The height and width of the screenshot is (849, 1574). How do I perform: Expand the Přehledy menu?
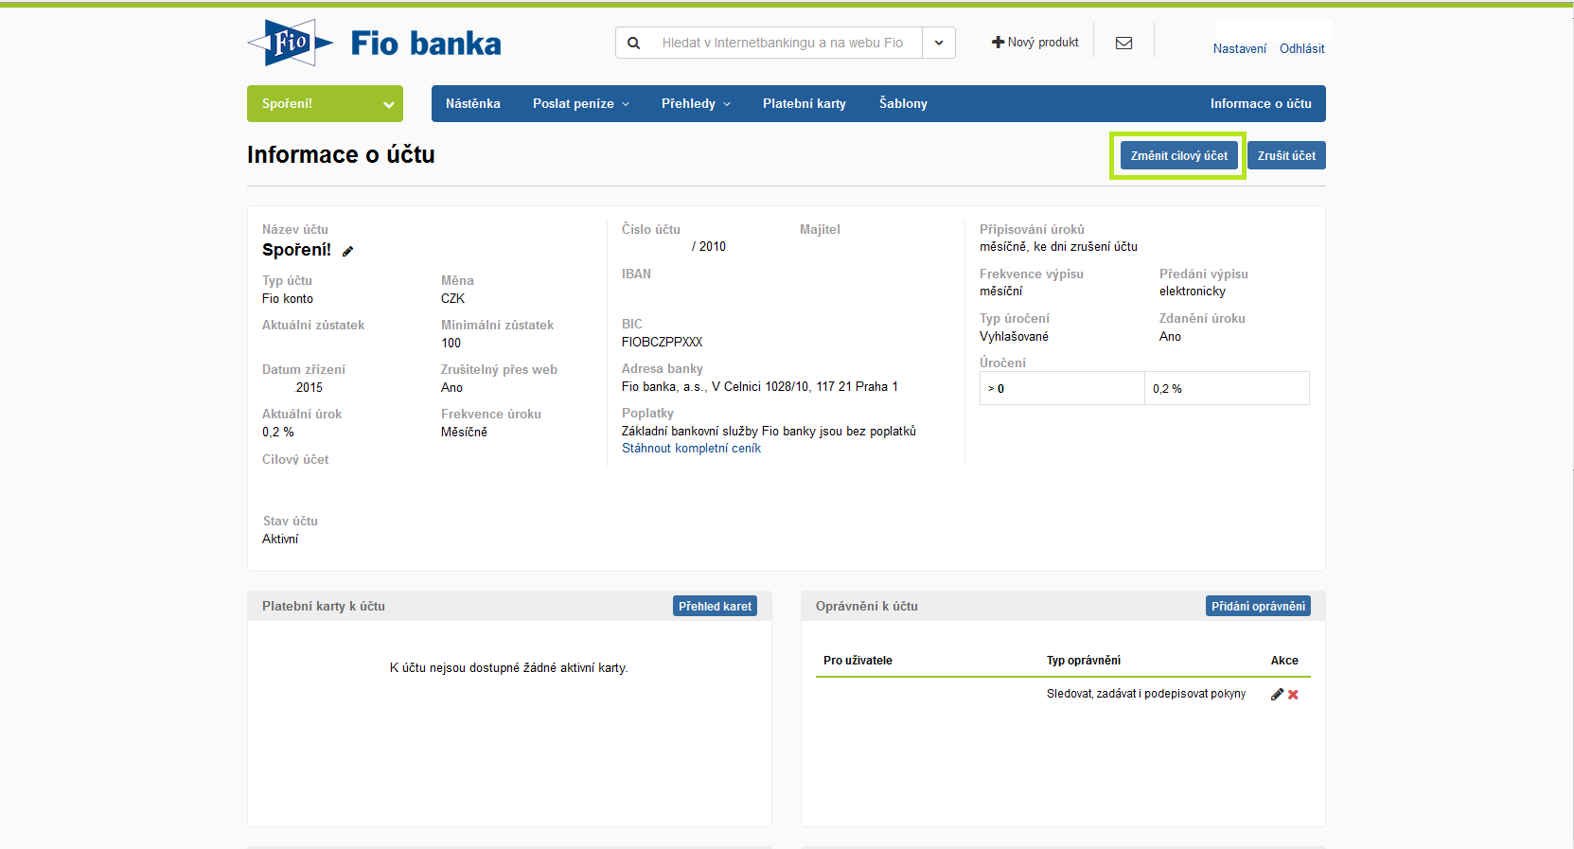(696, 103)
